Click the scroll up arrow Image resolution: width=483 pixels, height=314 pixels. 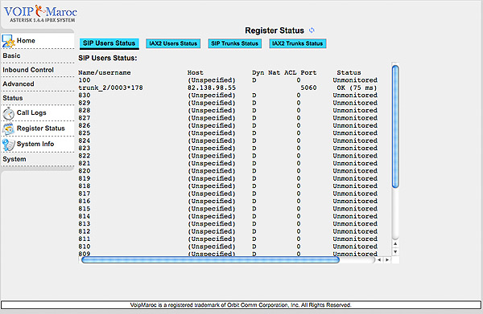click(395, 243)
